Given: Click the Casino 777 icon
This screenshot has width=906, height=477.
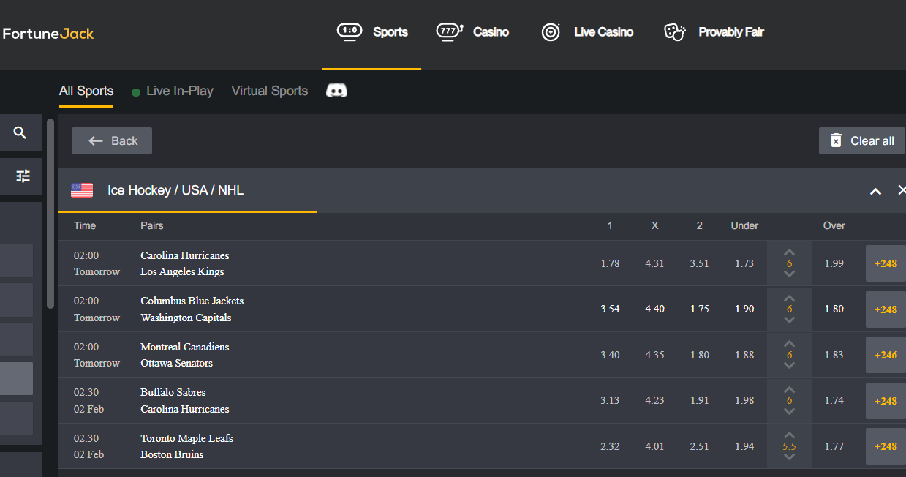Looking at the screenshot, I should point(450,31).
